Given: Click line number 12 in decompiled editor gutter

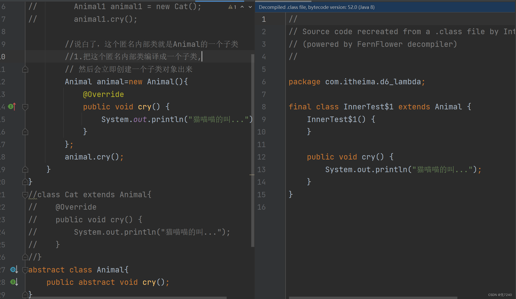Looking at the screenshot, I should [x=261, y=157].
